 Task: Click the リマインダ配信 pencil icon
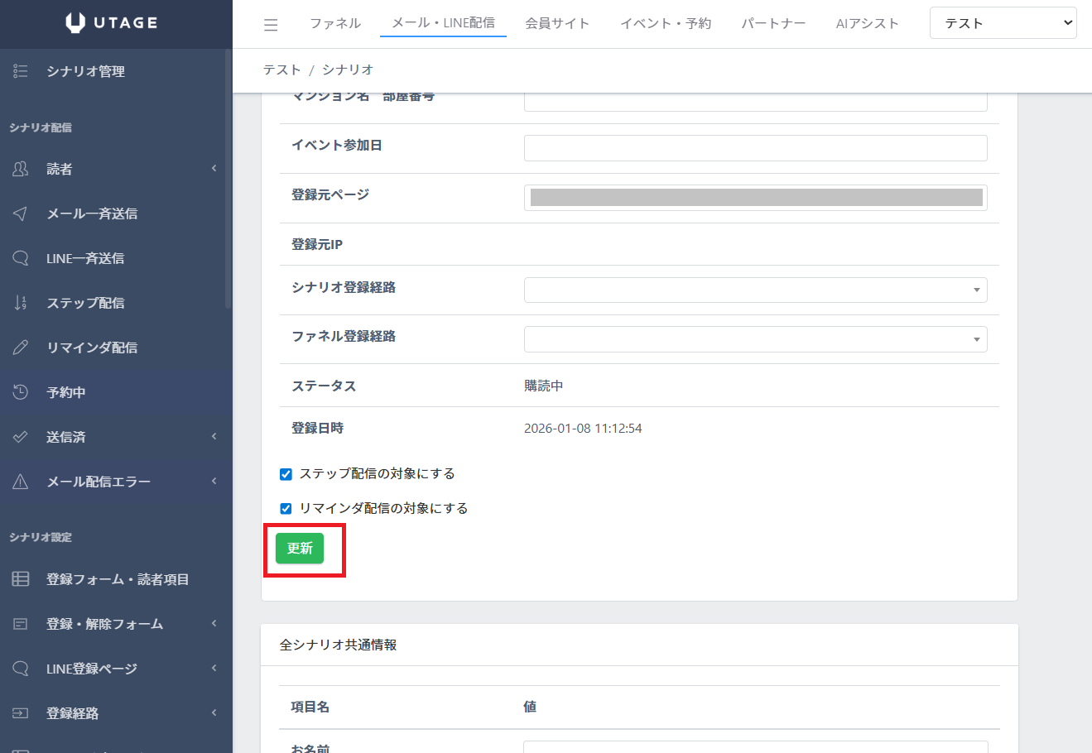(21, 348)
